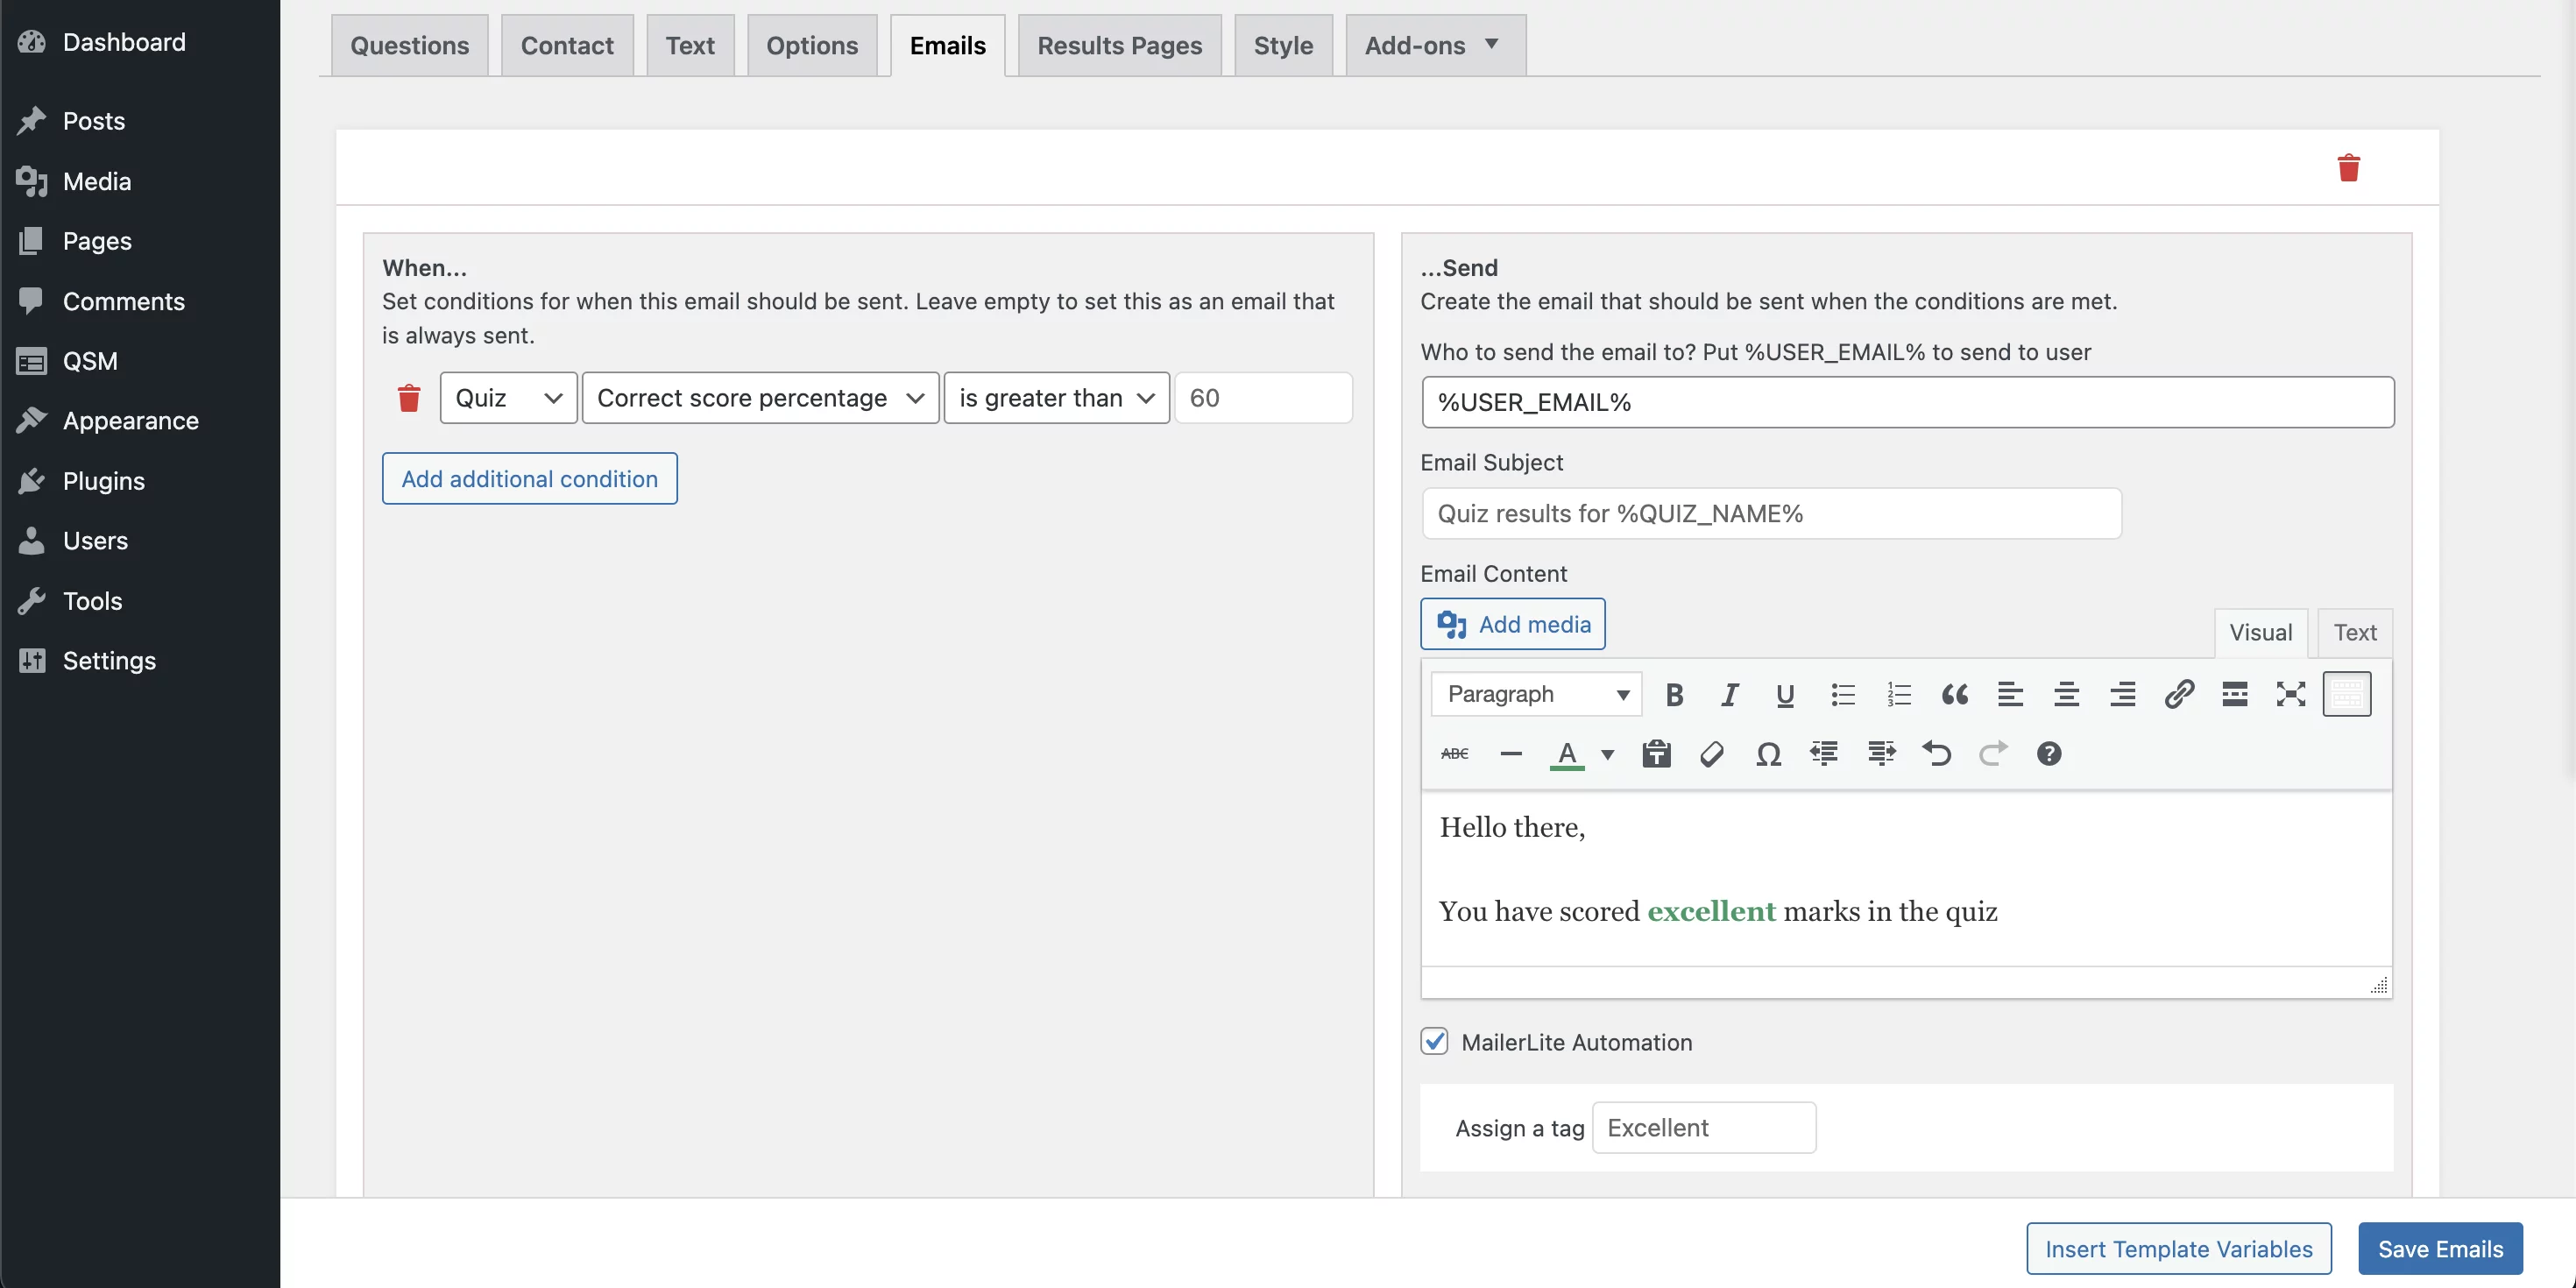The width and height of the screenshot is (2576, 1288).
Task: Click the Email Subject input field
Action: (x=1771, y=514)
